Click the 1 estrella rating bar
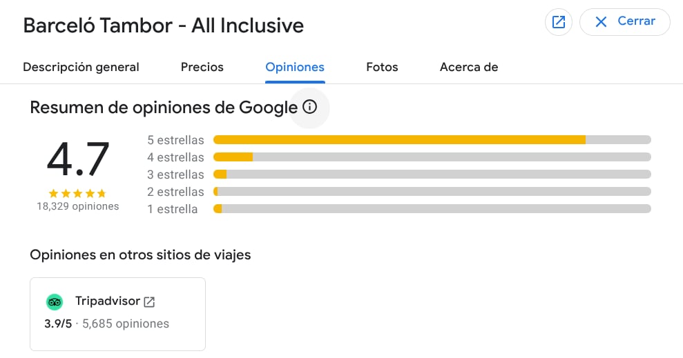 (432, 209)
